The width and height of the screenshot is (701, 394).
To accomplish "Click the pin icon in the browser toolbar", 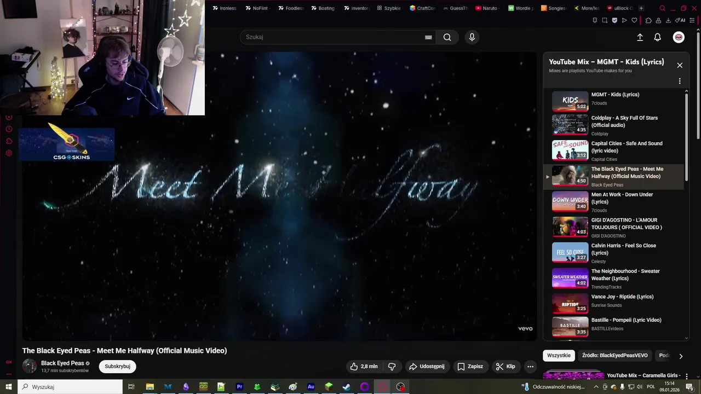I will [595, 20].
